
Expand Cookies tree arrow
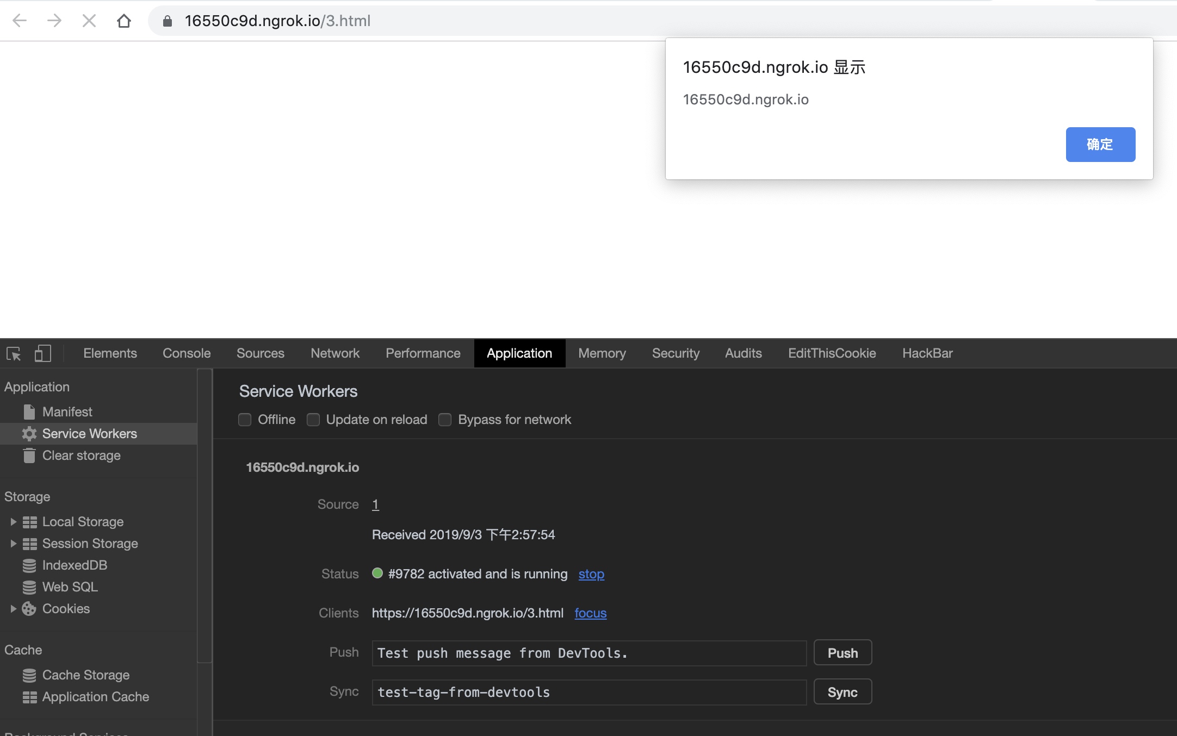(x=13, y=609)
